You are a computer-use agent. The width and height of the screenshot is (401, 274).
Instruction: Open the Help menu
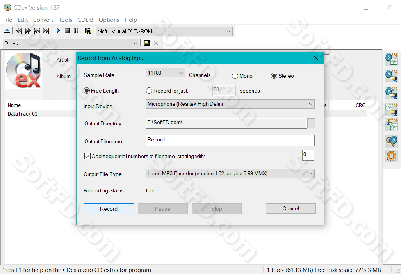[131, 20]
